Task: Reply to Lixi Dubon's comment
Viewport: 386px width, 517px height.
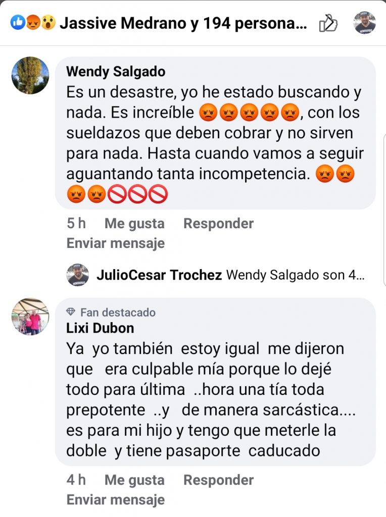Action: pyautogui.click(x=218, y=480)
